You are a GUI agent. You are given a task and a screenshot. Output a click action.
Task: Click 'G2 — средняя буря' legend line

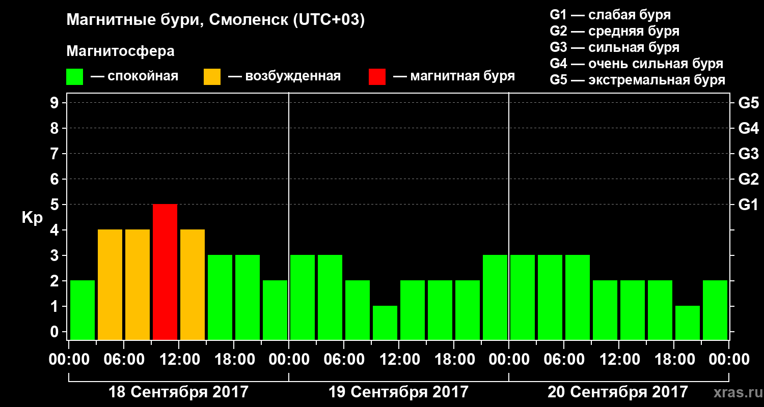pos(615,31)
